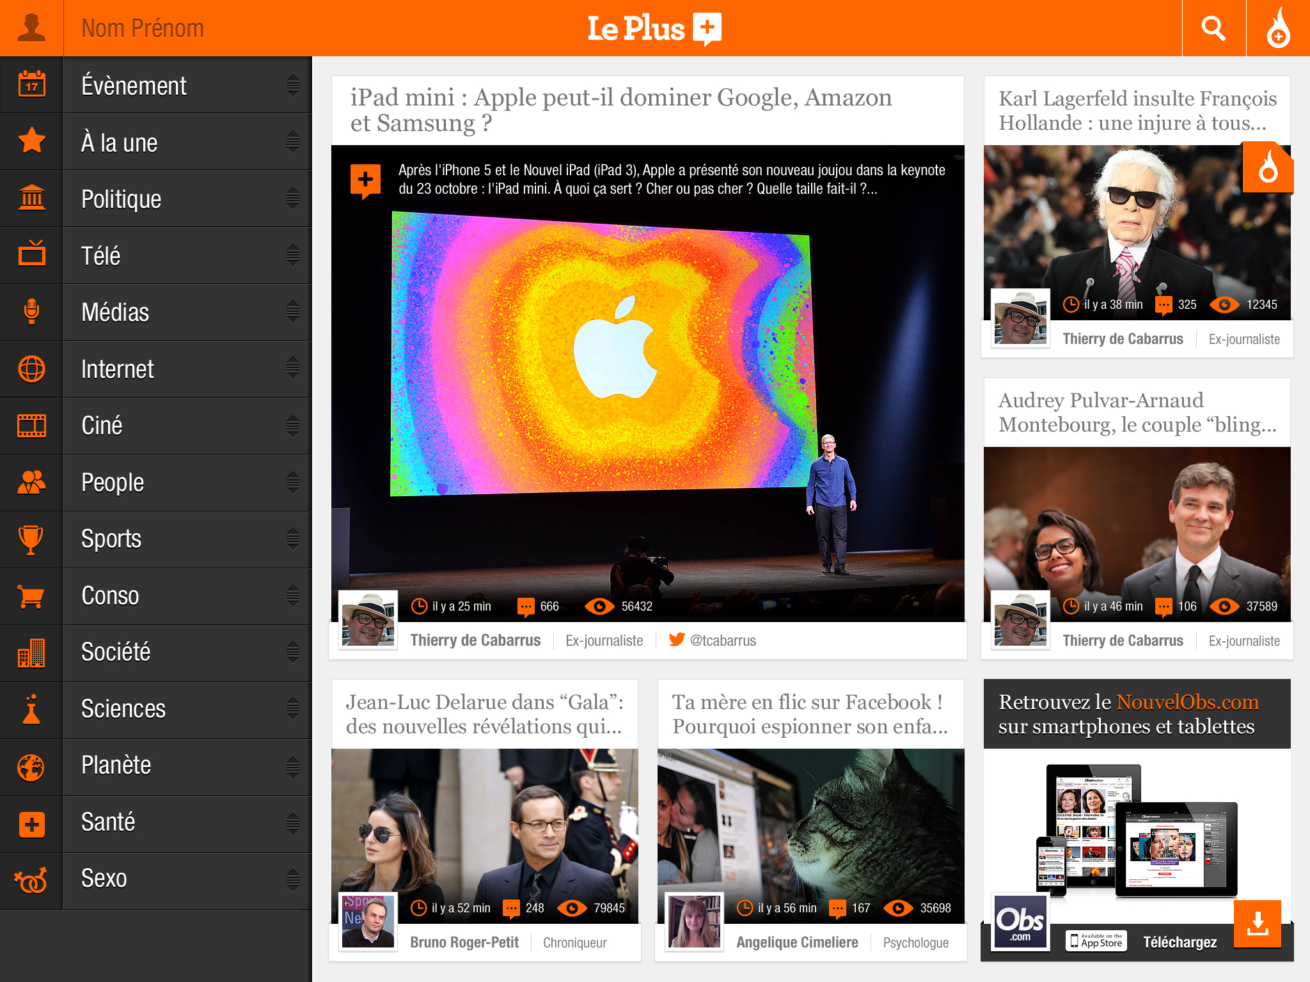This screenshot has height=982, width=1310.
Task: Expand the Médias row handle
Action: click(293, 311)
